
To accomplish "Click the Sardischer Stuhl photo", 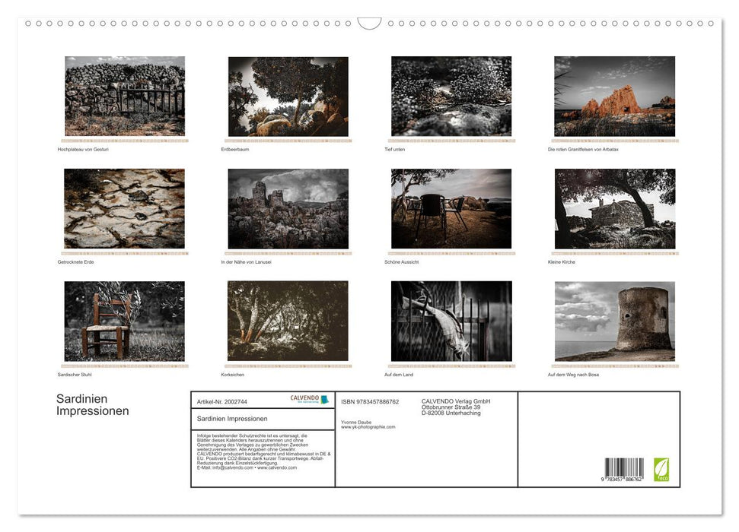I will [x=125, y=321].
